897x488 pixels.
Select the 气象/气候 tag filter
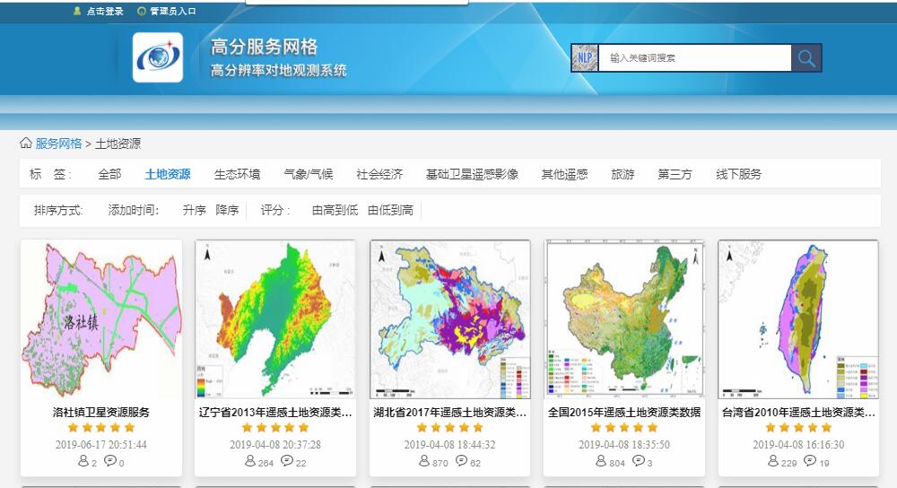tap(308, 174)
